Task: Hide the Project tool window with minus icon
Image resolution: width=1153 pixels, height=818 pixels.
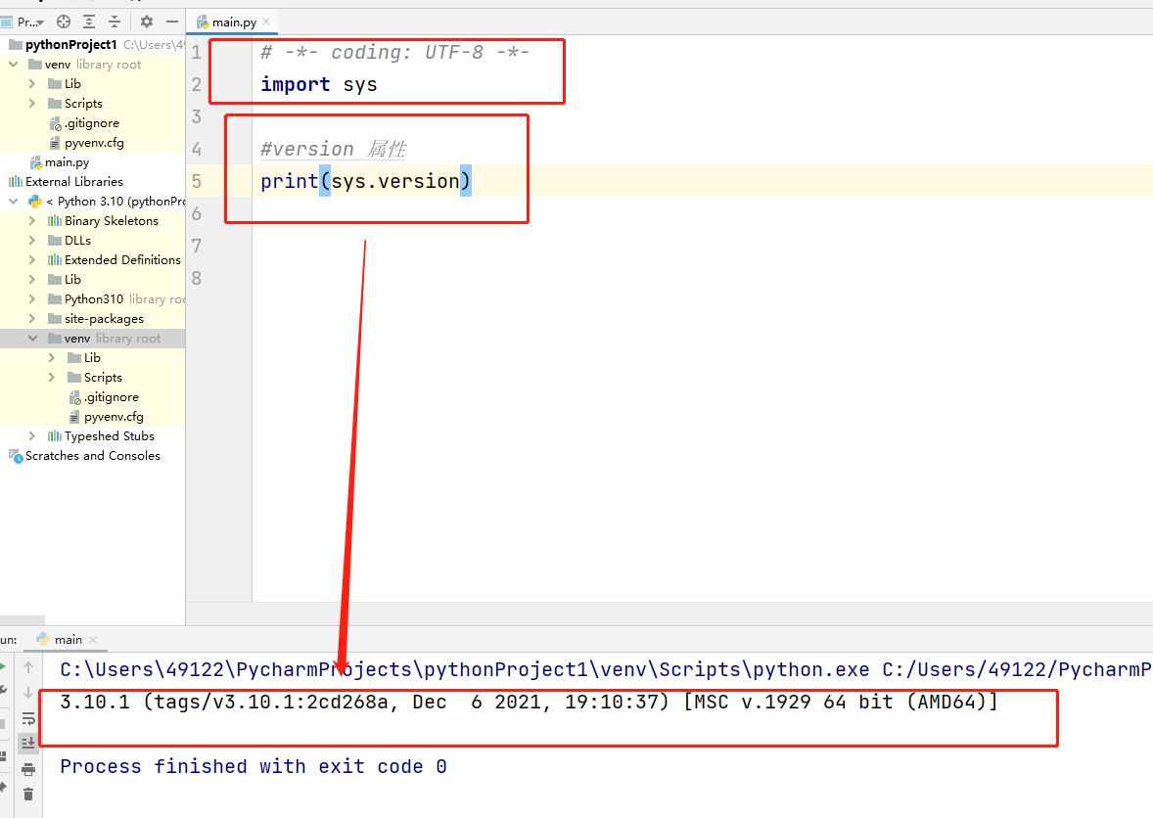Action: point(172,23)
